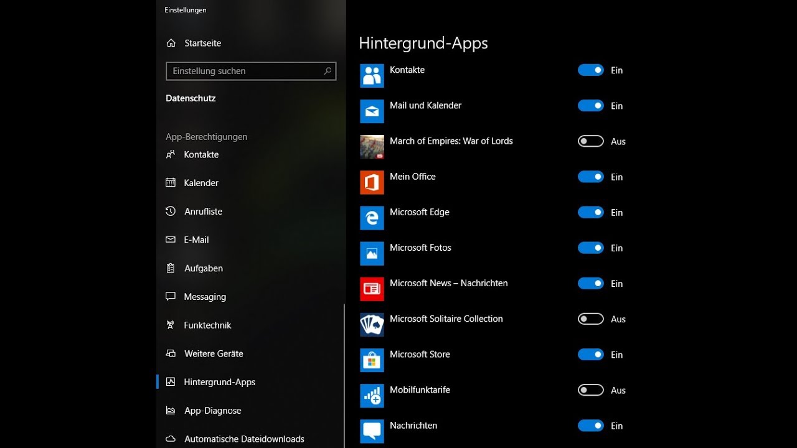This screenshot has height=448, width=797.
Task: Click the March of Empires: War of Lords label
Action: [x=451, y=141]
